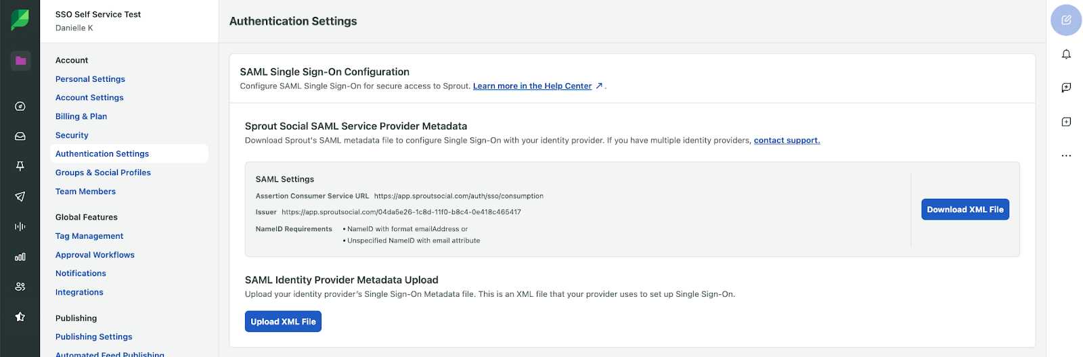
Task: Click the Global Features section label
Action: (87, 217)
